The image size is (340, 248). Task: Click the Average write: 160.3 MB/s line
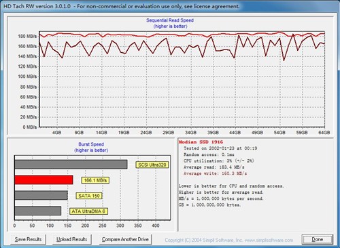pos(215,173)
